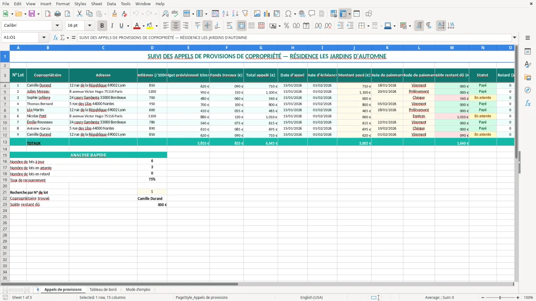Image resolution: width=536 pixels, height=301 pixels.
Task: Switch to Mode d'emploi sheet tab
Action: 138,289
